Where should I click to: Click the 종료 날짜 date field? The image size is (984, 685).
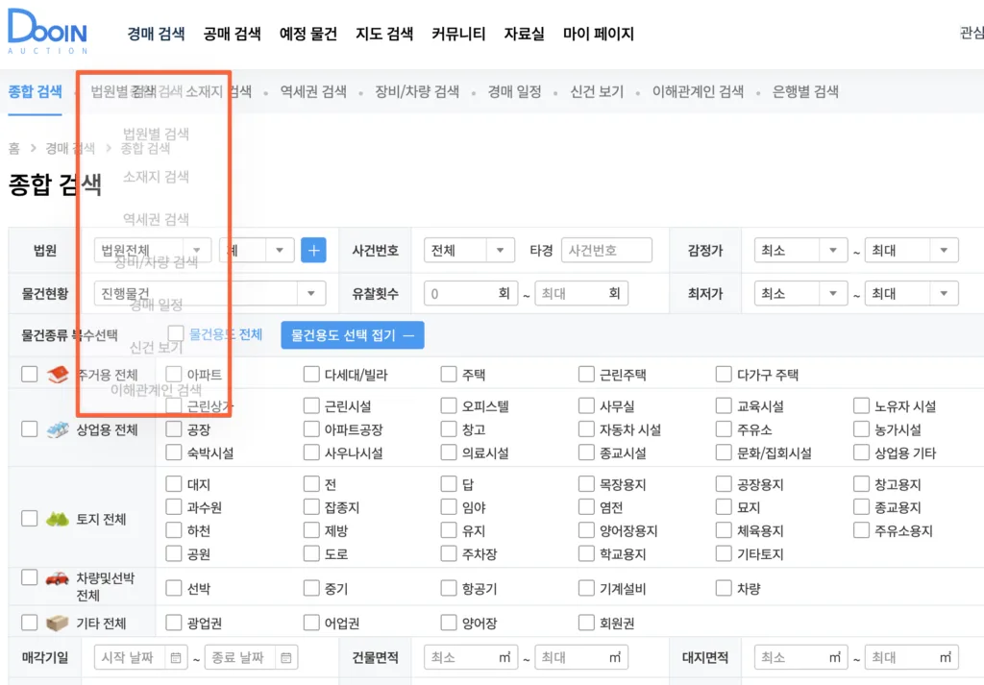click(x=251, y=657)
